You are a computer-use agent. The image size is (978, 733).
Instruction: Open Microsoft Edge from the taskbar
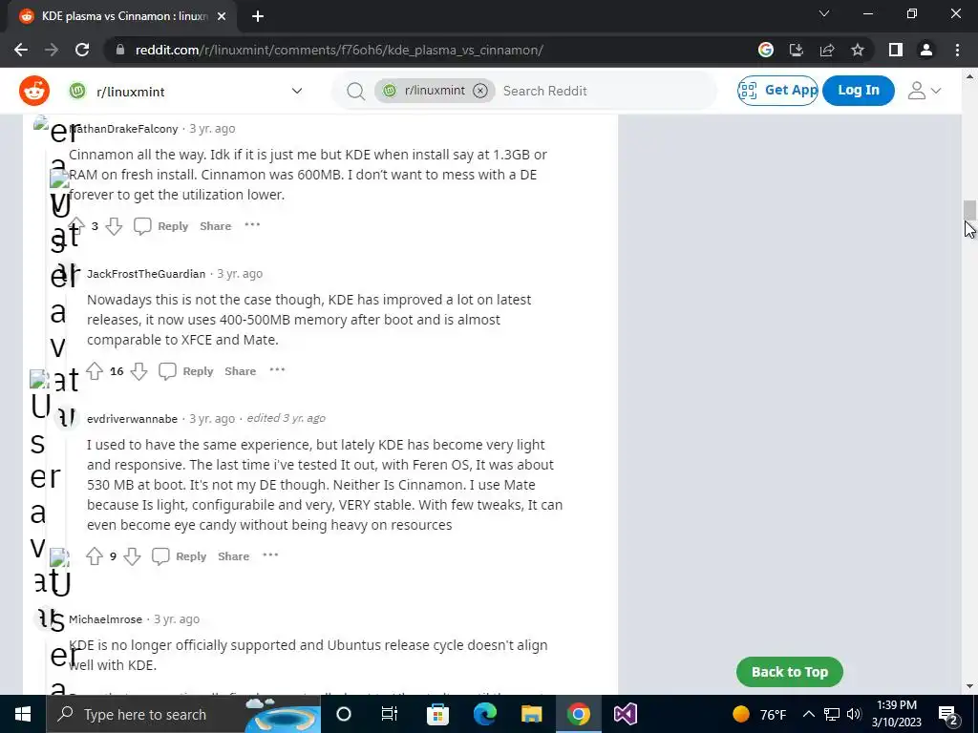(x=484, y=714)
